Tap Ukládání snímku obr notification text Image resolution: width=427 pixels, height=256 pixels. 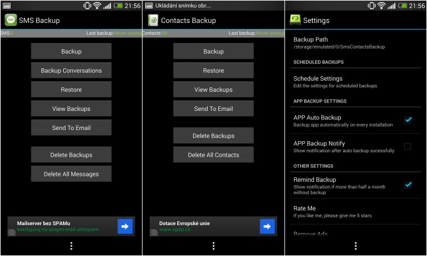point(183,6)
